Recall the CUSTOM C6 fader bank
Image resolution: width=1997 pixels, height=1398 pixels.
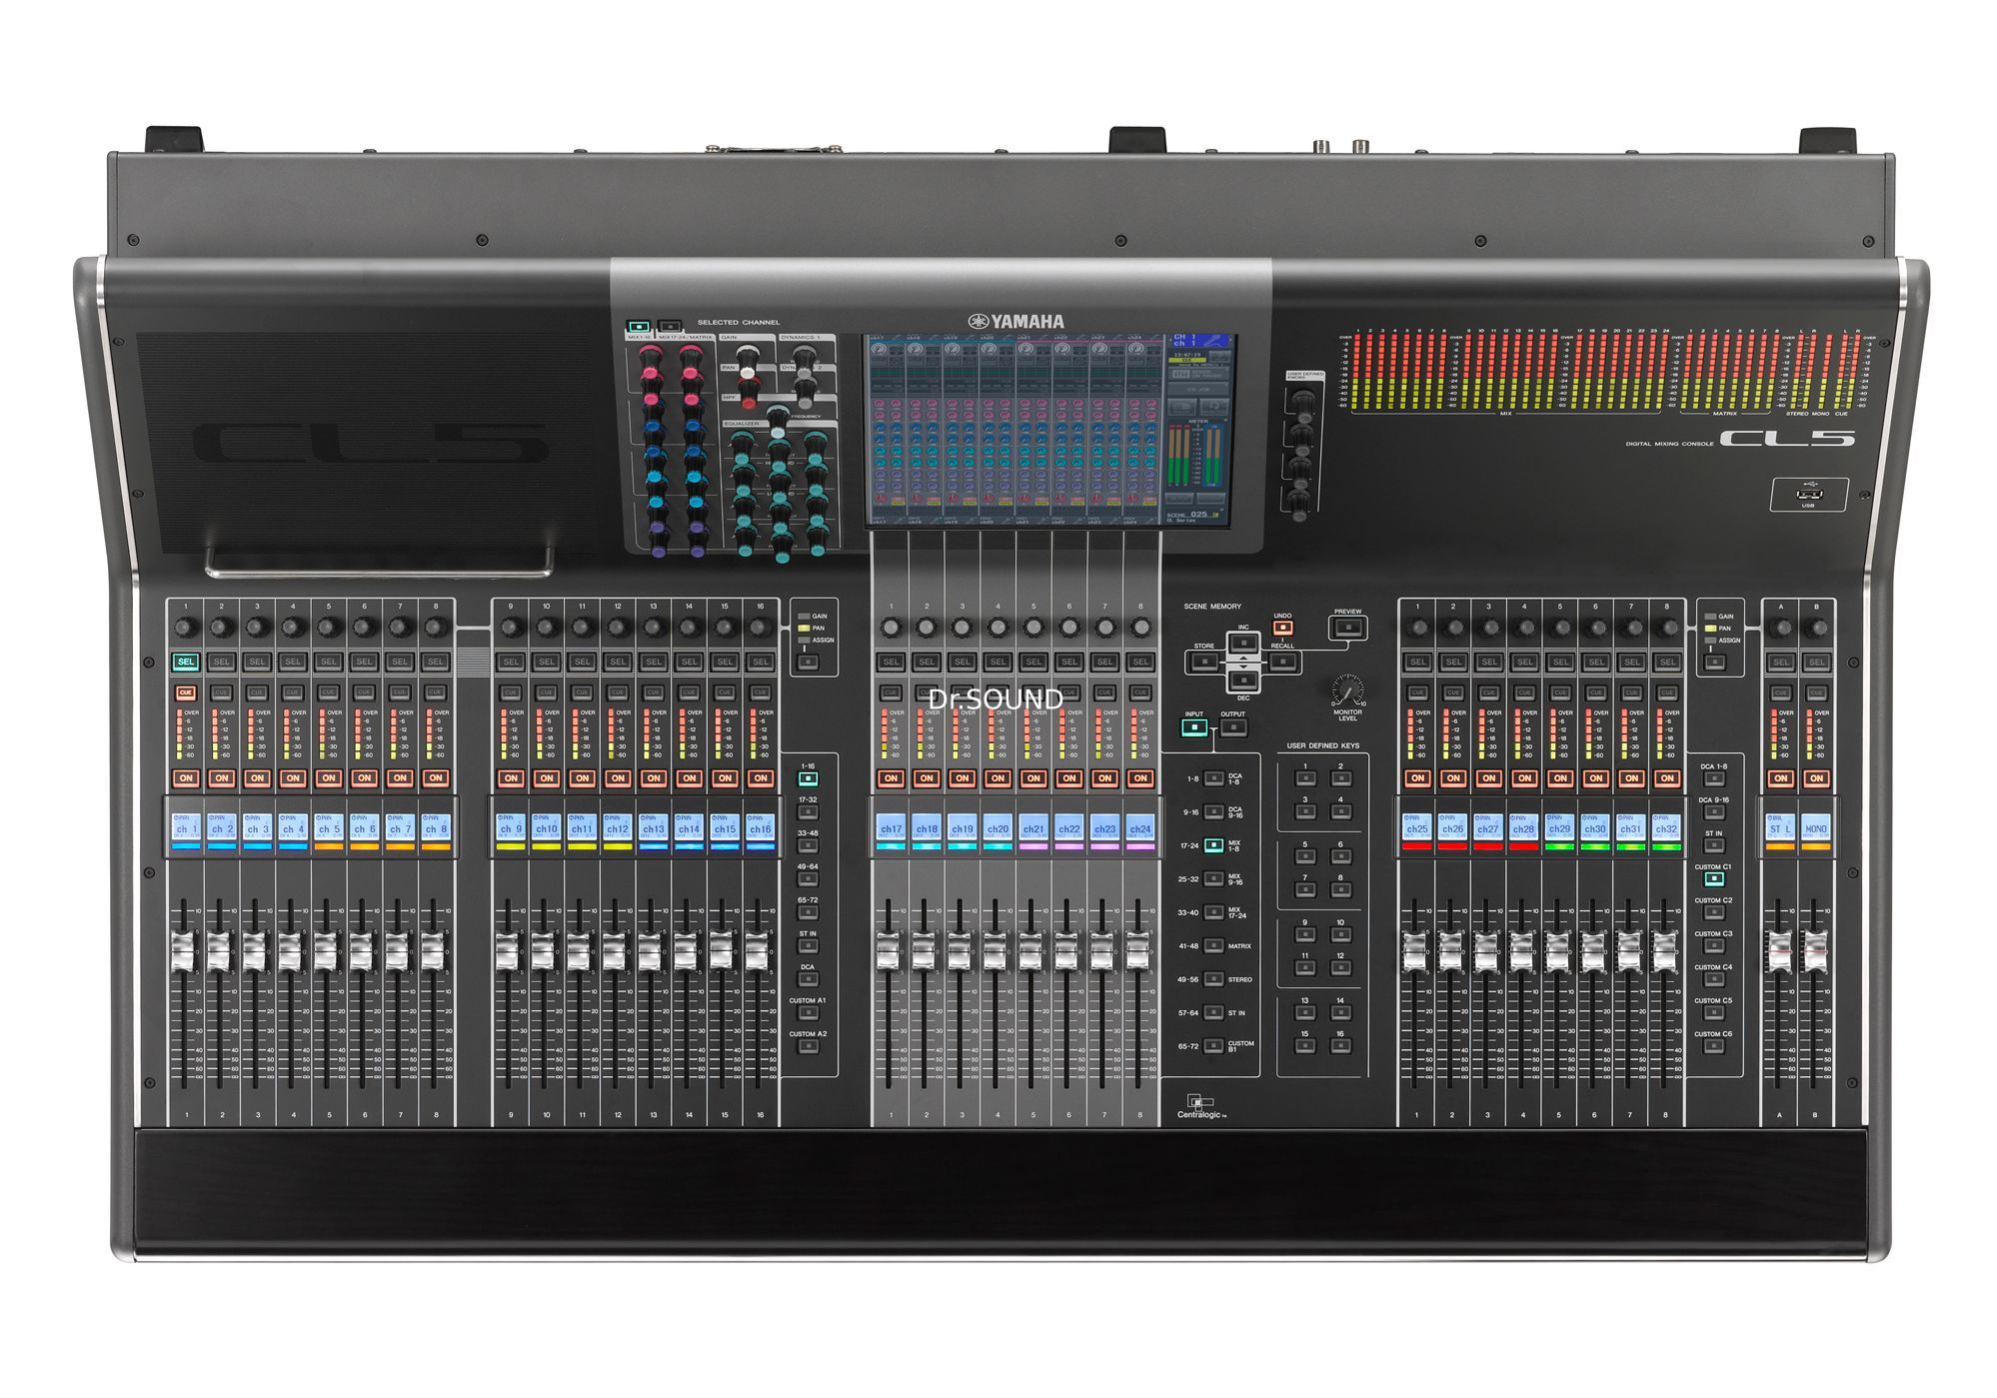point(1714,1046)
